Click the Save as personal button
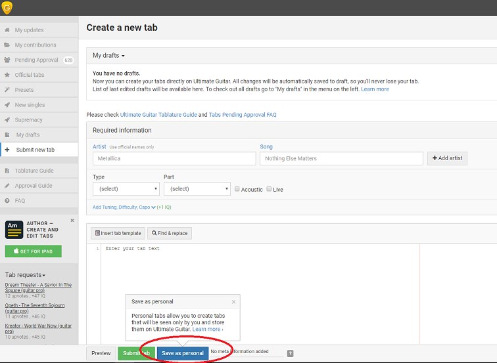This screenshot has width=497, height=363. pos(183,353)
